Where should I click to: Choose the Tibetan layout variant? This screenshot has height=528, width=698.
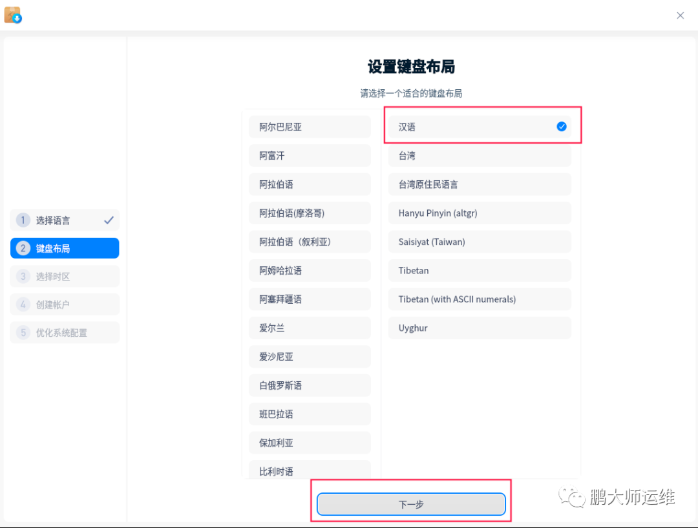[480, 270]
